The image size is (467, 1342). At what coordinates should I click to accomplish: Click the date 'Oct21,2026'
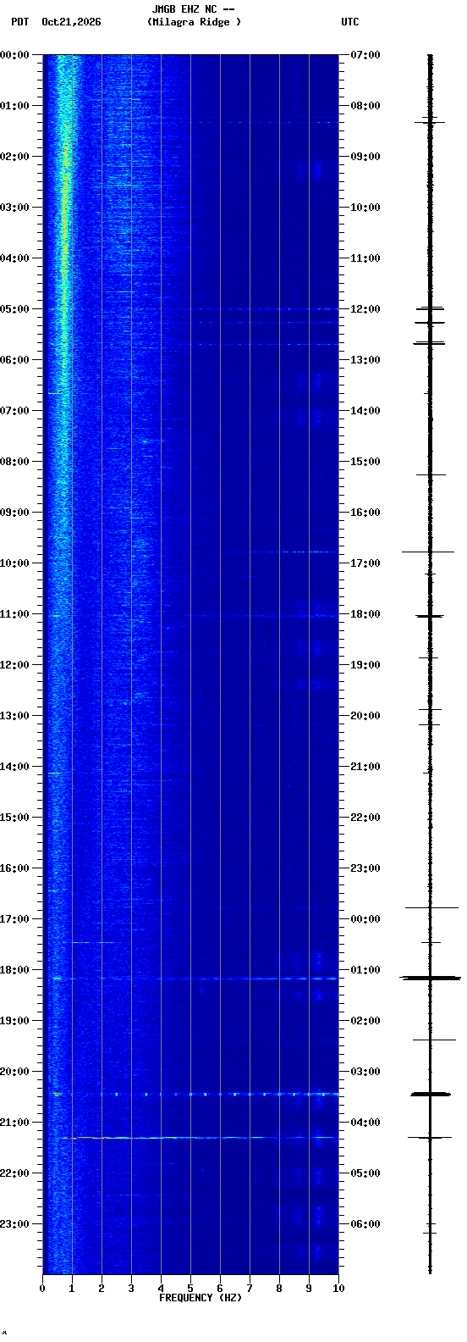coord(71,22)
